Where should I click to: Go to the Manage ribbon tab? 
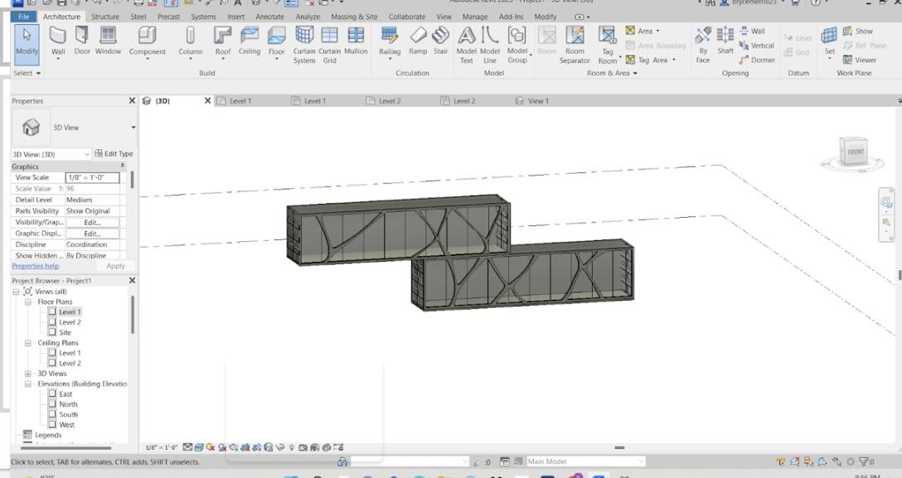(475, 17)
